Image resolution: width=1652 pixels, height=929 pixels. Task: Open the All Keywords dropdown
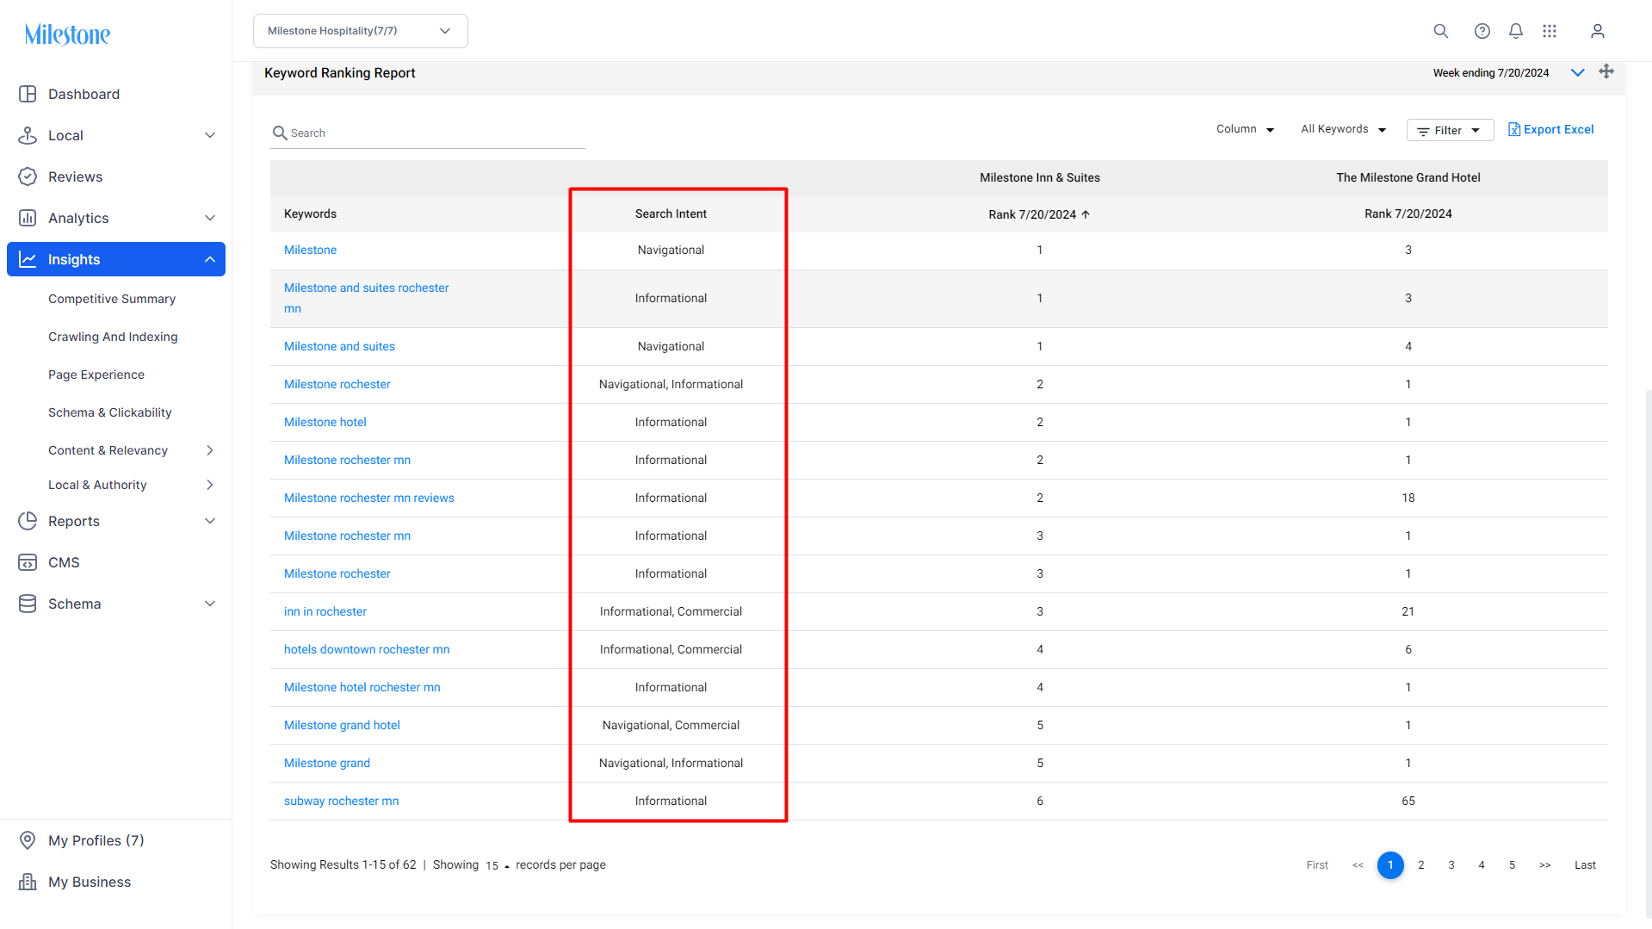1344,129
